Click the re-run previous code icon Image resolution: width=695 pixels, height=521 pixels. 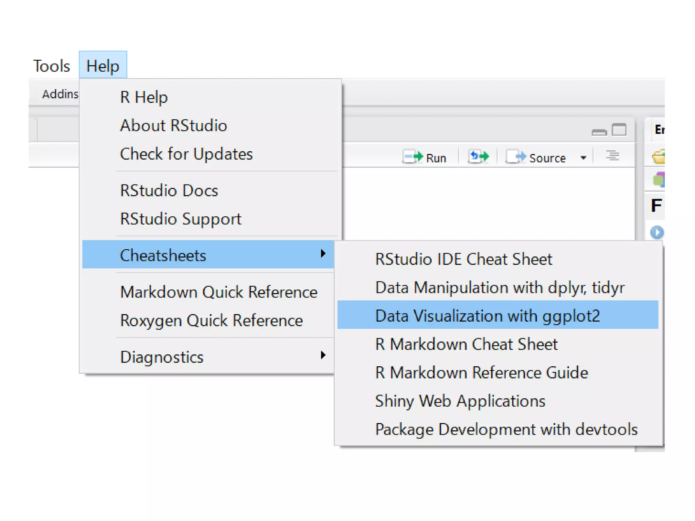coord(478,157)
